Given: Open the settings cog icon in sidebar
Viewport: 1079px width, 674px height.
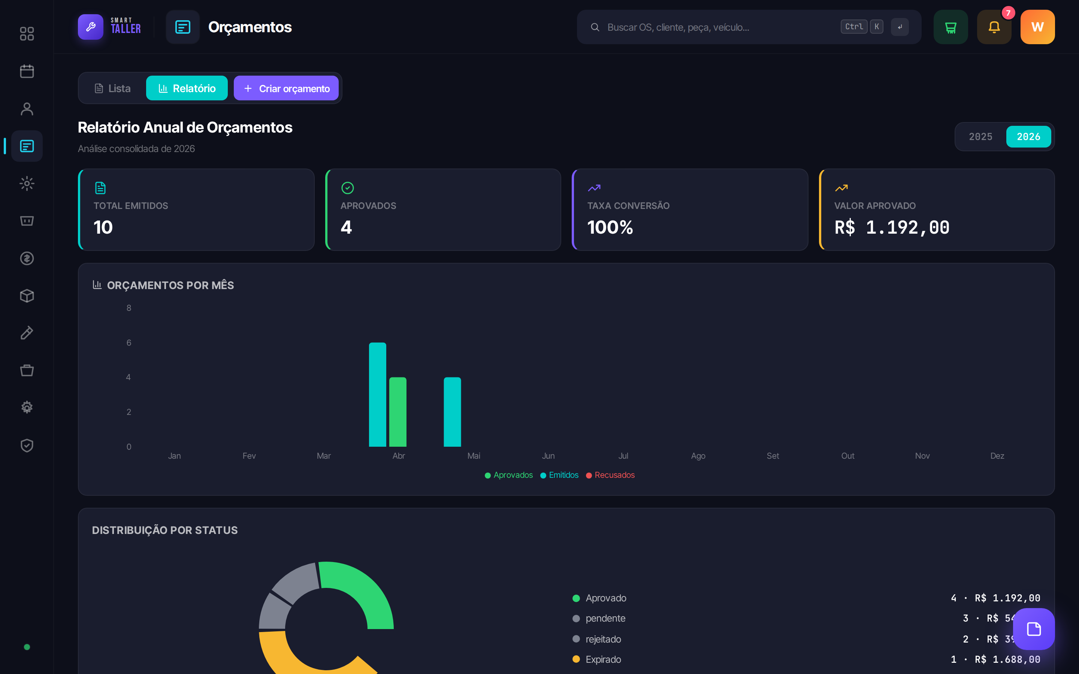Looking at the screenshot, I should point(27,407).
